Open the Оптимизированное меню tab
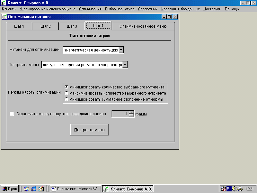 pyautogui.click(x=143, y=26)
